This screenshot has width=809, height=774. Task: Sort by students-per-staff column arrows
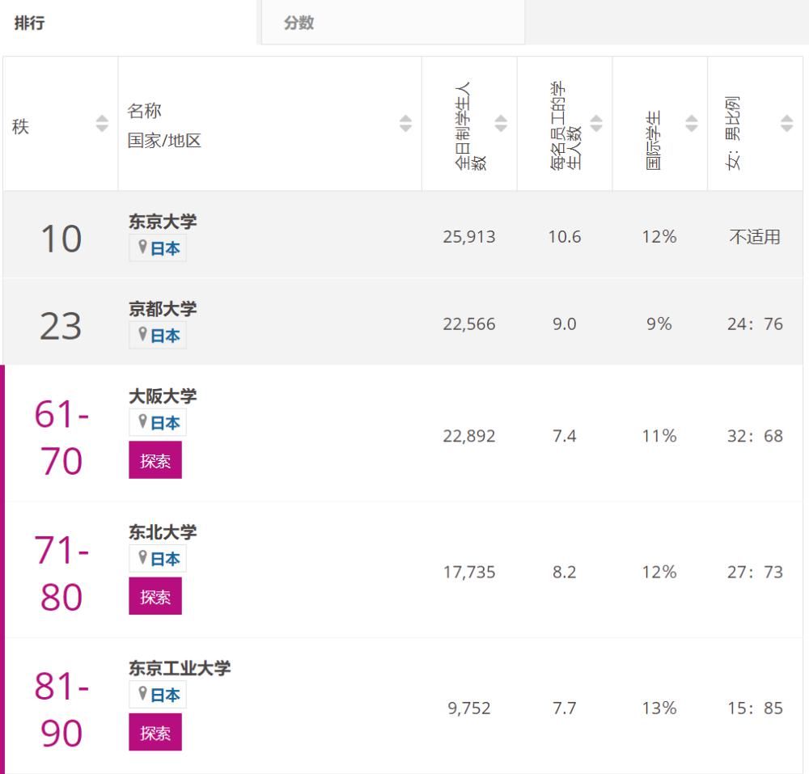pyautogui.click(x=596, y=124)
